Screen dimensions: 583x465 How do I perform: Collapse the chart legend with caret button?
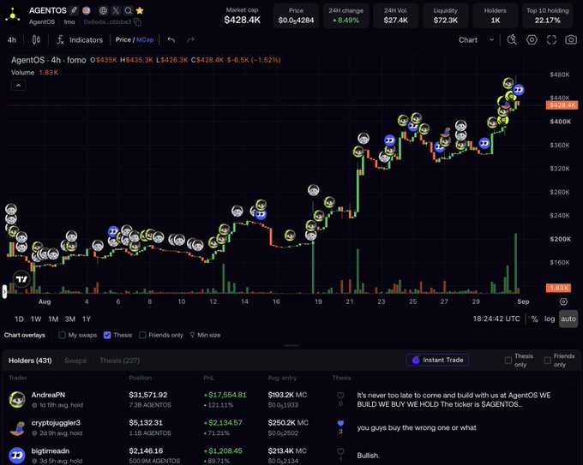pos(18,86)
